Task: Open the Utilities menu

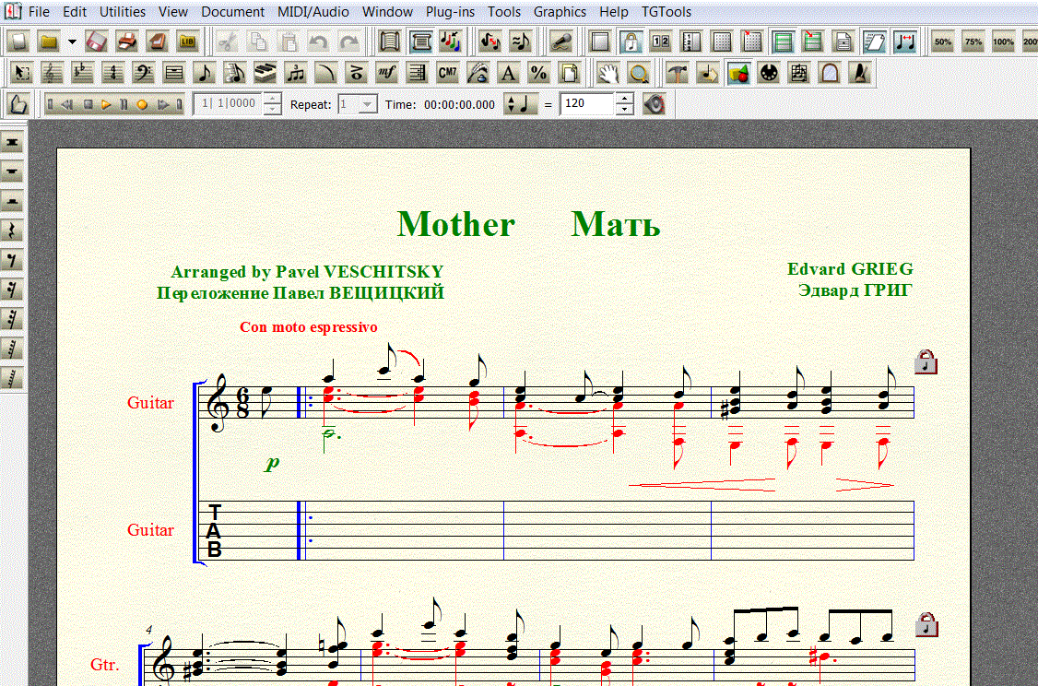Action: pos(123,12)
